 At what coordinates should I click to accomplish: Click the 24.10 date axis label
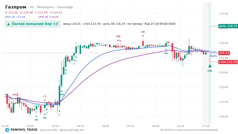click(80, 126)
